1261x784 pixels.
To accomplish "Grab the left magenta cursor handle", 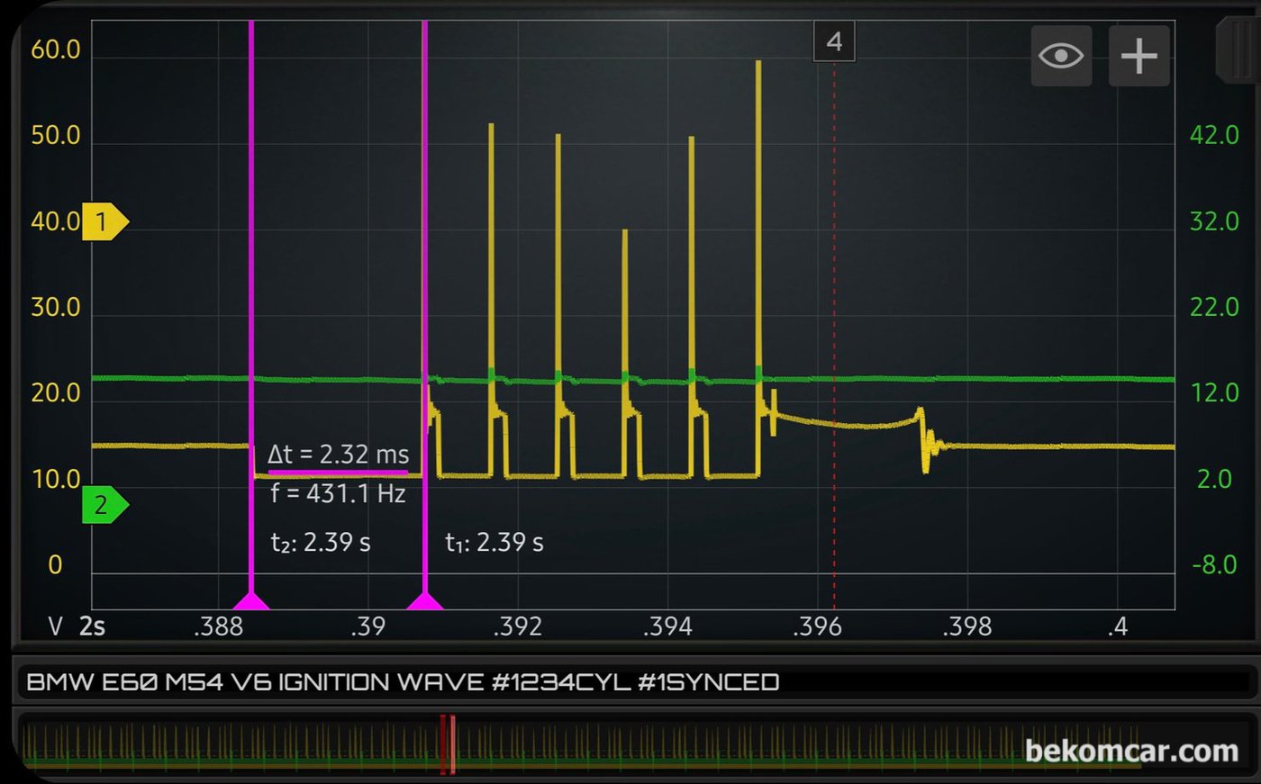I will click(x=251, y=601).
